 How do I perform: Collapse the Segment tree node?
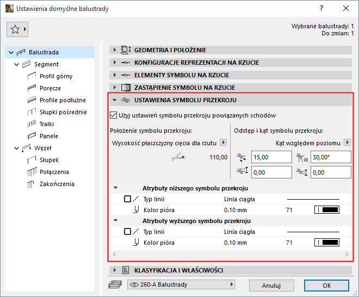[16, 64]
